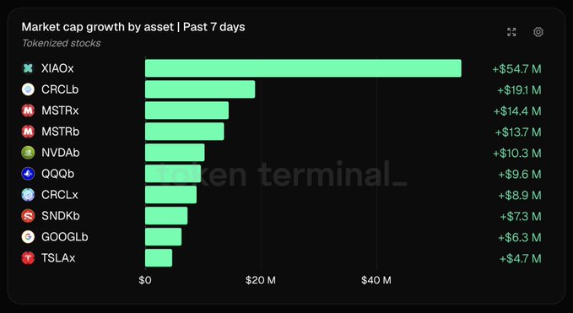Screen dimensions: 573x313
Task: Click the MSTRb asset label
Action: [x=60, y=132]
